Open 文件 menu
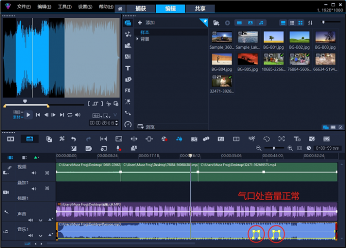The image size is (346, 248). [23, 7]
